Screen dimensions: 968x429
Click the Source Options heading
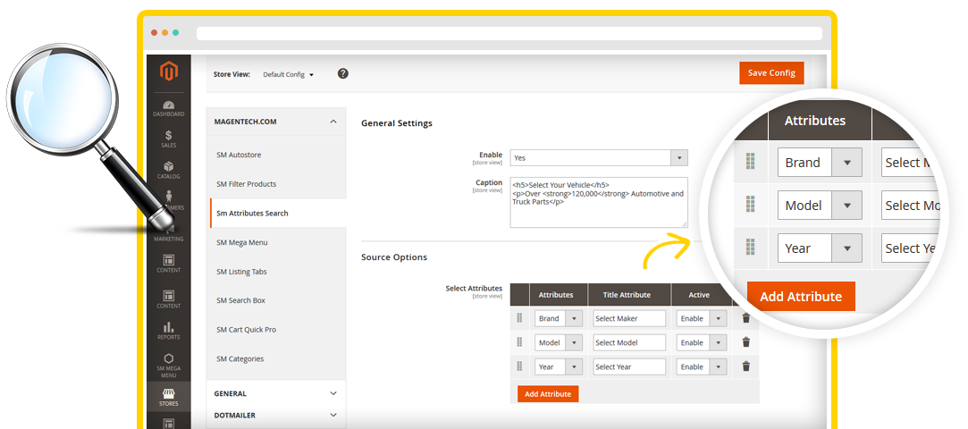[x=394, y=257]
